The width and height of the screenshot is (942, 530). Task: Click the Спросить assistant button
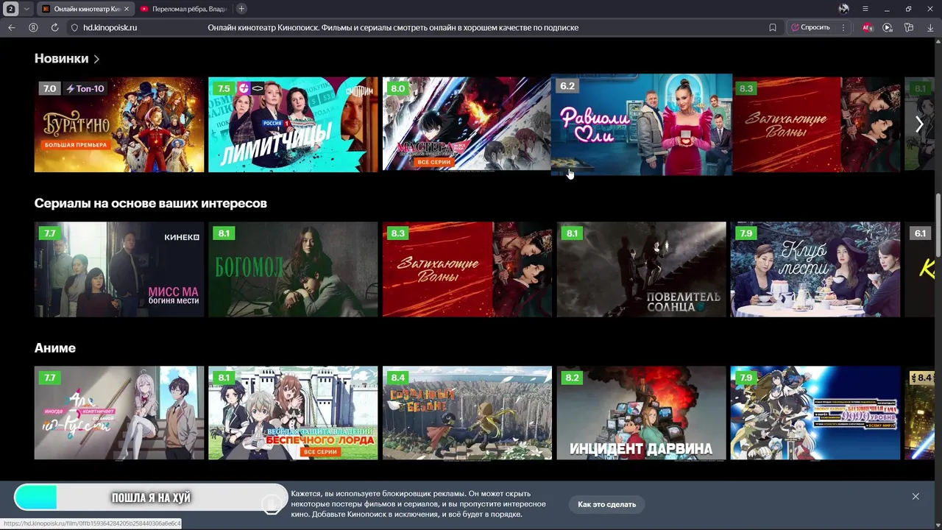tap(810, 27)
